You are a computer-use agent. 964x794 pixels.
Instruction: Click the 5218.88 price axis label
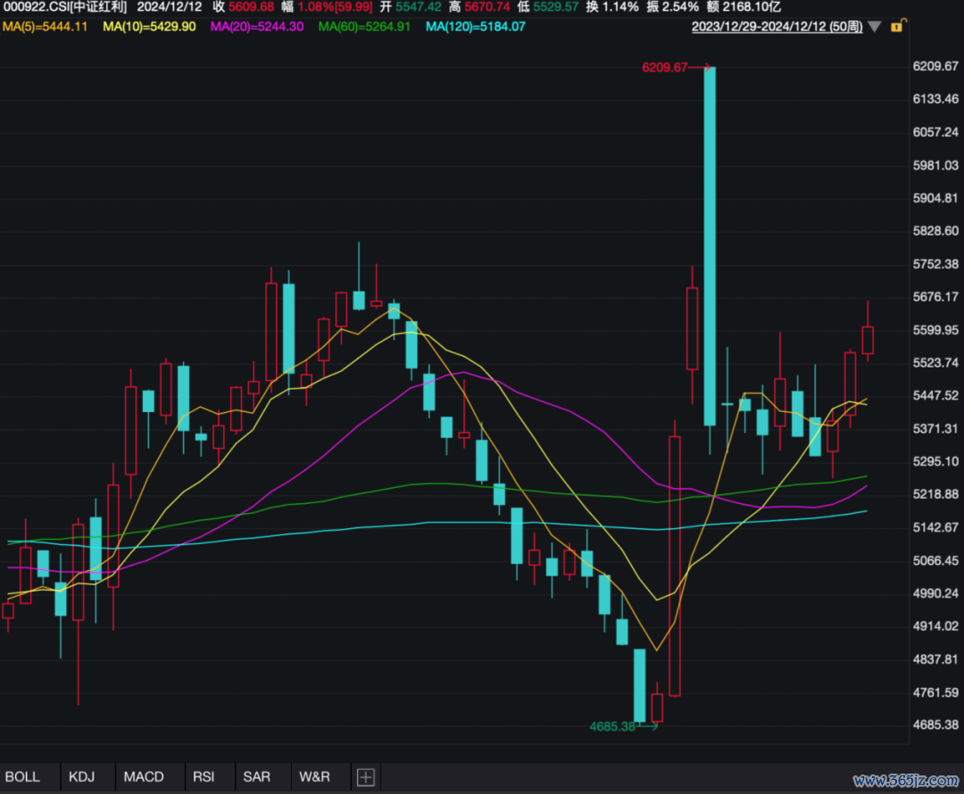pyautogui.click(x=935, y=494)
